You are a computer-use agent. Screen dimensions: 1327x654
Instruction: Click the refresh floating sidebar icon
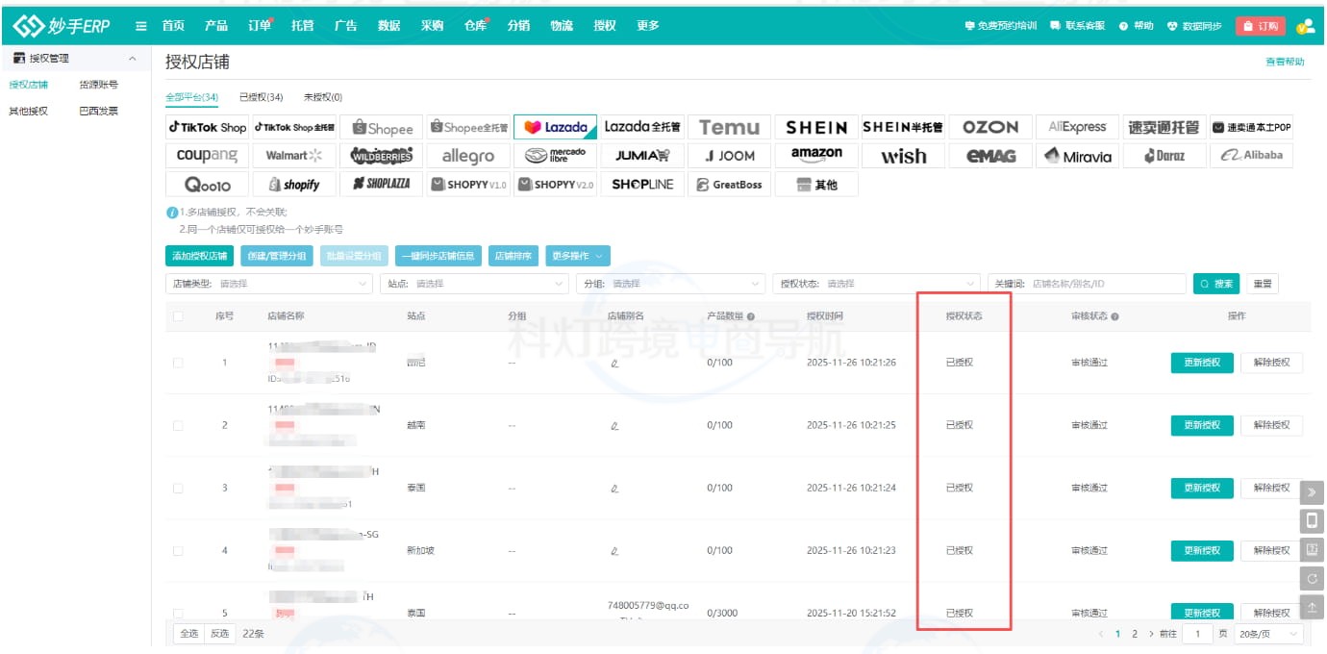pos(1312,578)
